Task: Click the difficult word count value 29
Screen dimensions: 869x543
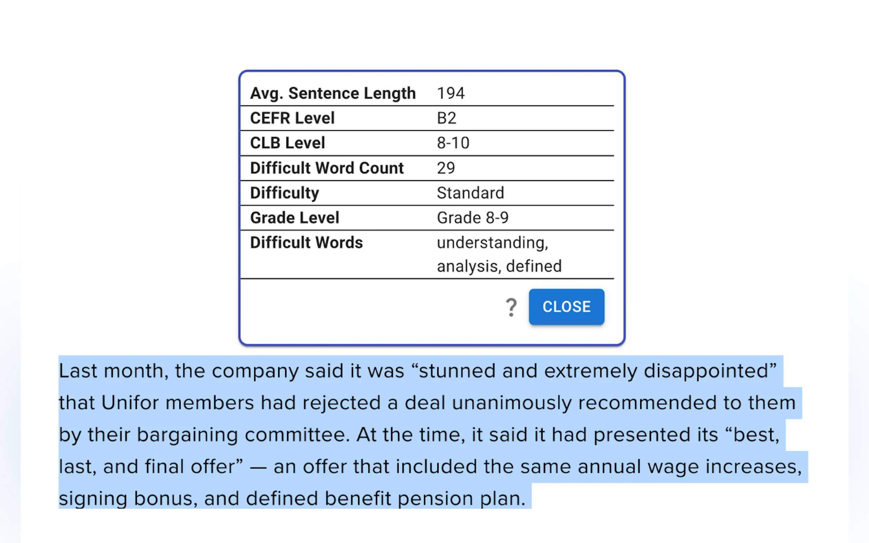Action: tap(445, 168)
